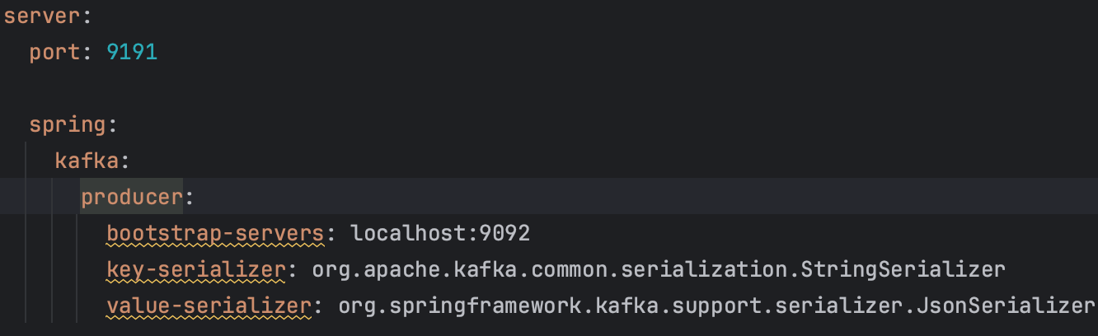The image size is (1098, 336).
Task: Click the bootstrap-servers property key
Action: point(215,234)
